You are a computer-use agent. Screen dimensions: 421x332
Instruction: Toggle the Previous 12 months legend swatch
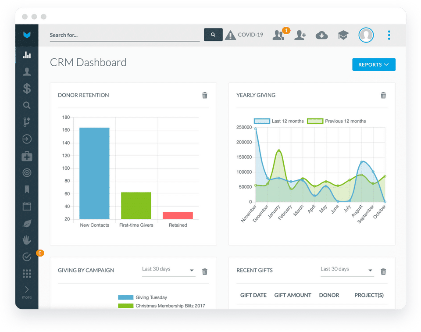[x=315, y=121]
